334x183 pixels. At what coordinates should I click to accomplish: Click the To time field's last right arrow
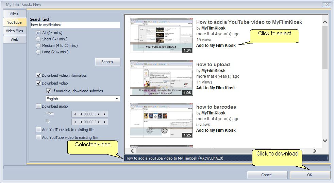[105, 122]
